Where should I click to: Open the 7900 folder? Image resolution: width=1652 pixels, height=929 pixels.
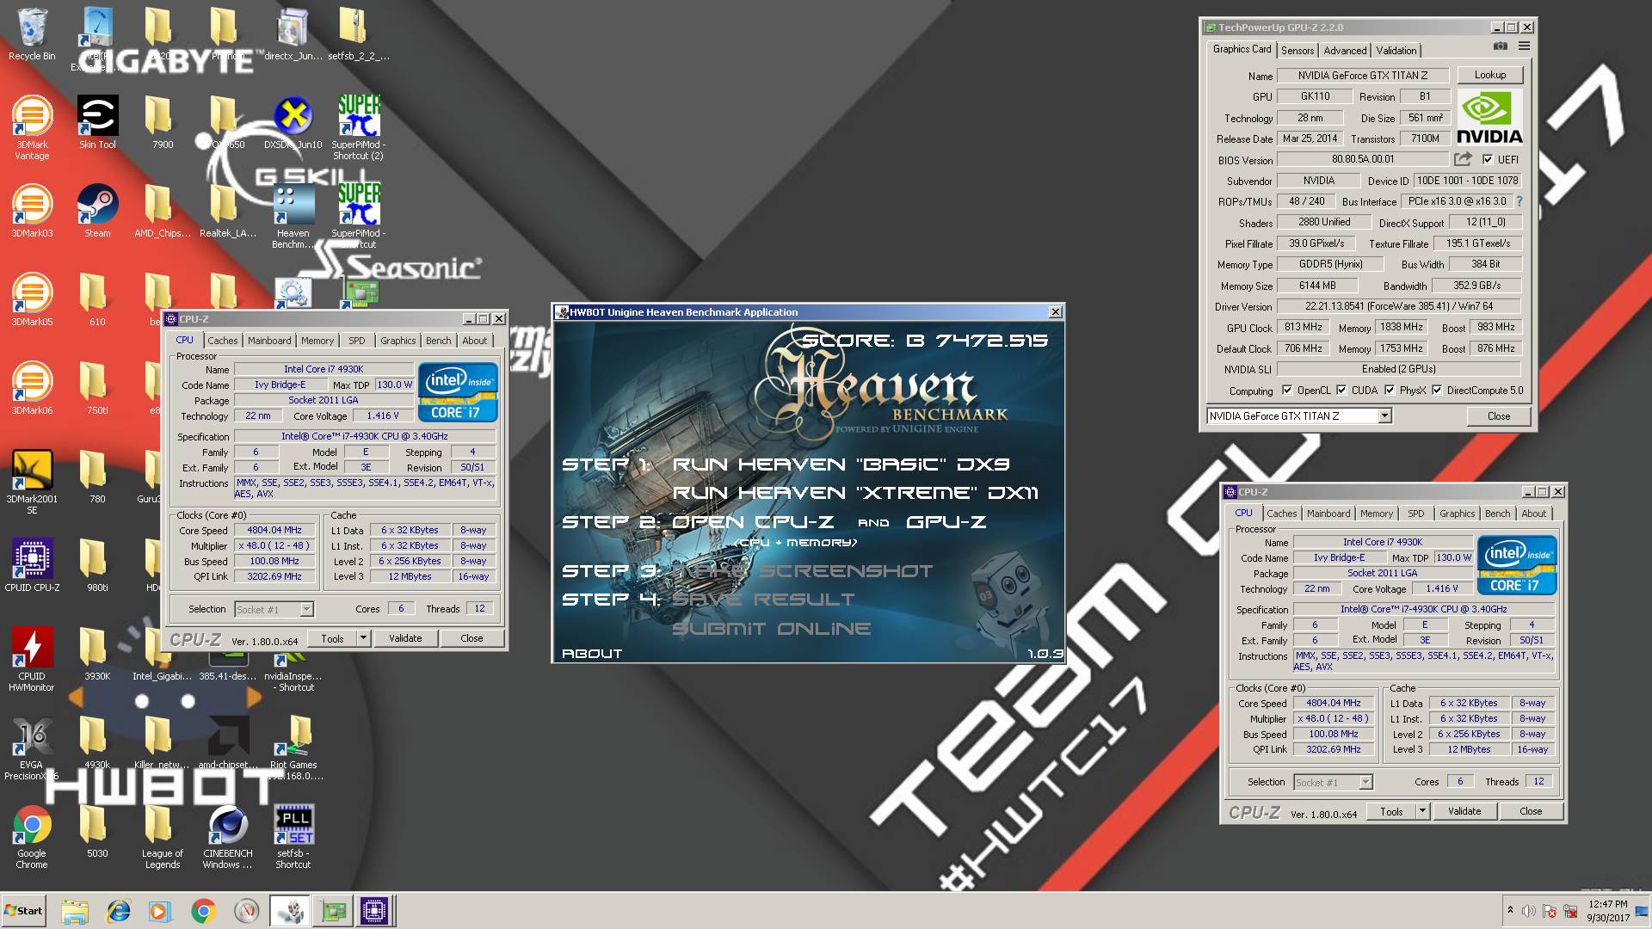click(x=163, y=122)
